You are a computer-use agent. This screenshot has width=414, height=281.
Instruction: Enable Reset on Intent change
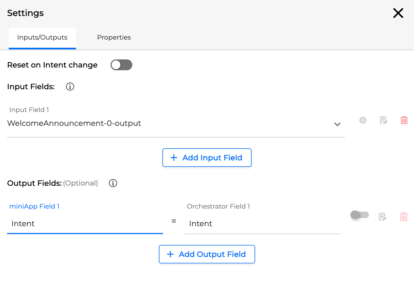point(121,65)
